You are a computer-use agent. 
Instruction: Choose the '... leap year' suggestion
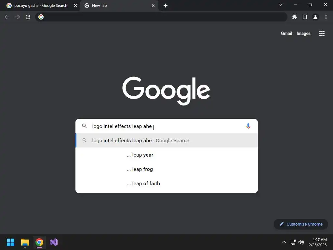tap(167, 155)
